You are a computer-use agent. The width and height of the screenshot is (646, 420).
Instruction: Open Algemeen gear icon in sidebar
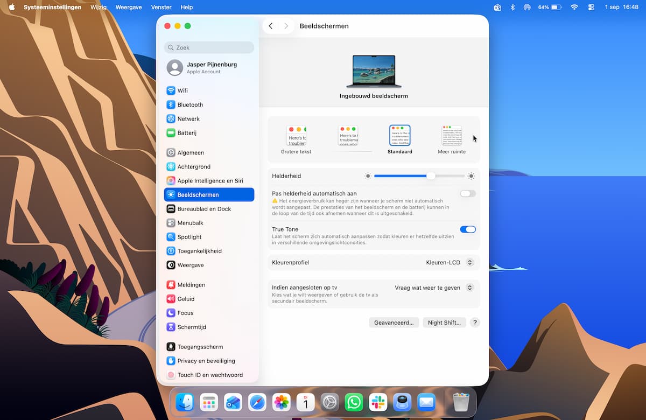pos(171,152)
